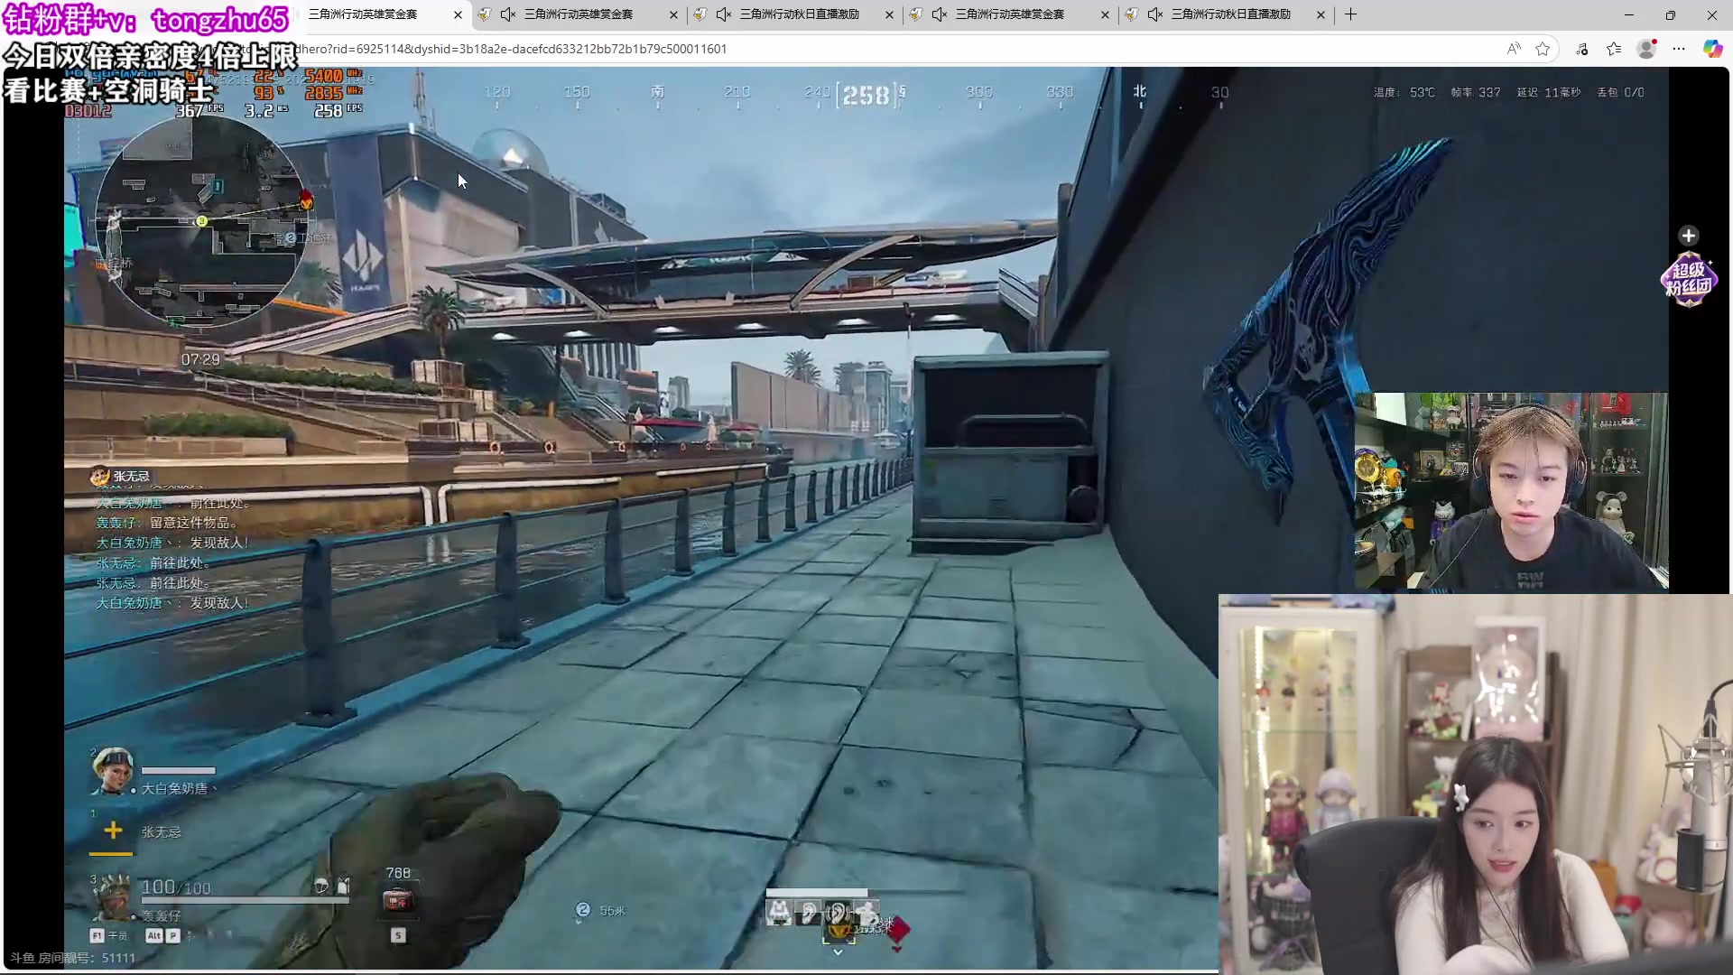Open the browser extensions icon
This screenshot has width=1733, height=975.
pos(1582,49)
